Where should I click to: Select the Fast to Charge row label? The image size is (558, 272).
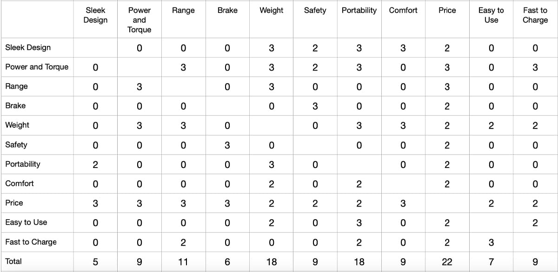(x=31, y=242)
